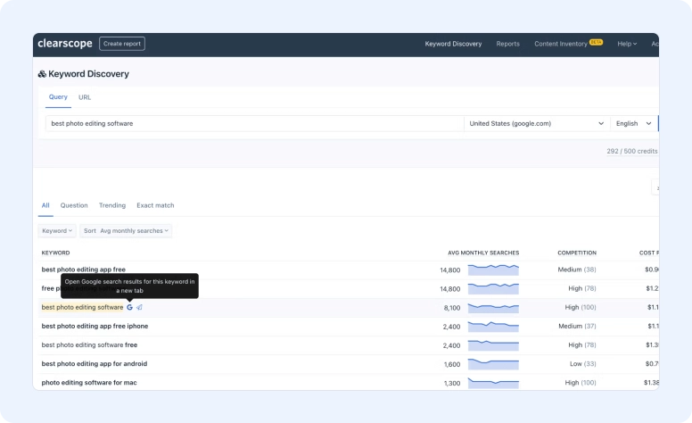Screen dimensions: 692x423
Task: Click the Create report button
Action: point(122,44)
